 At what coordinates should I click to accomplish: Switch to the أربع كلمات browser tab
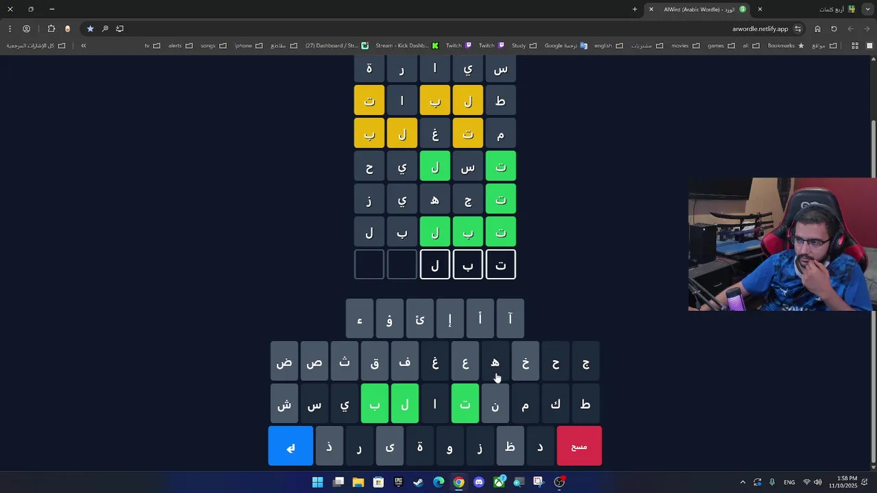(837, 9)
